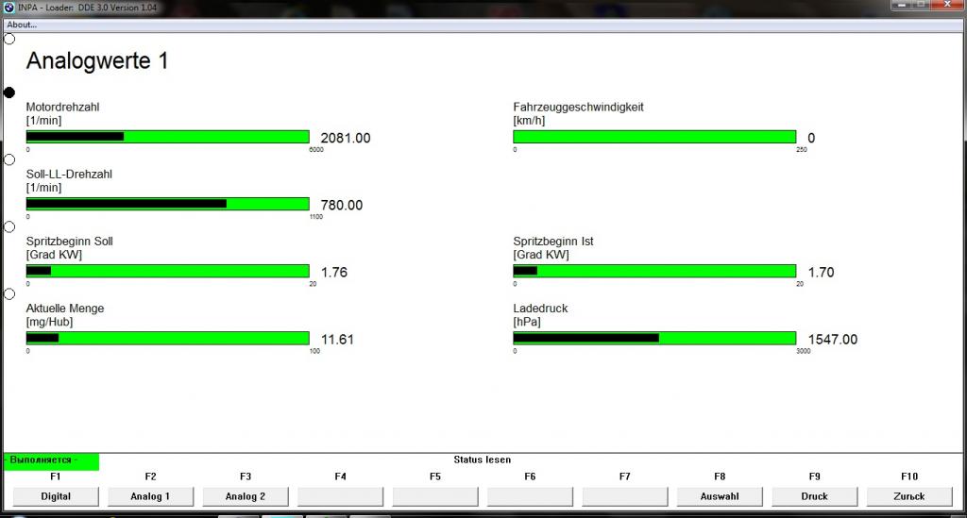
Task: Click the BMW logo icon in title bar
Action: 8,8
